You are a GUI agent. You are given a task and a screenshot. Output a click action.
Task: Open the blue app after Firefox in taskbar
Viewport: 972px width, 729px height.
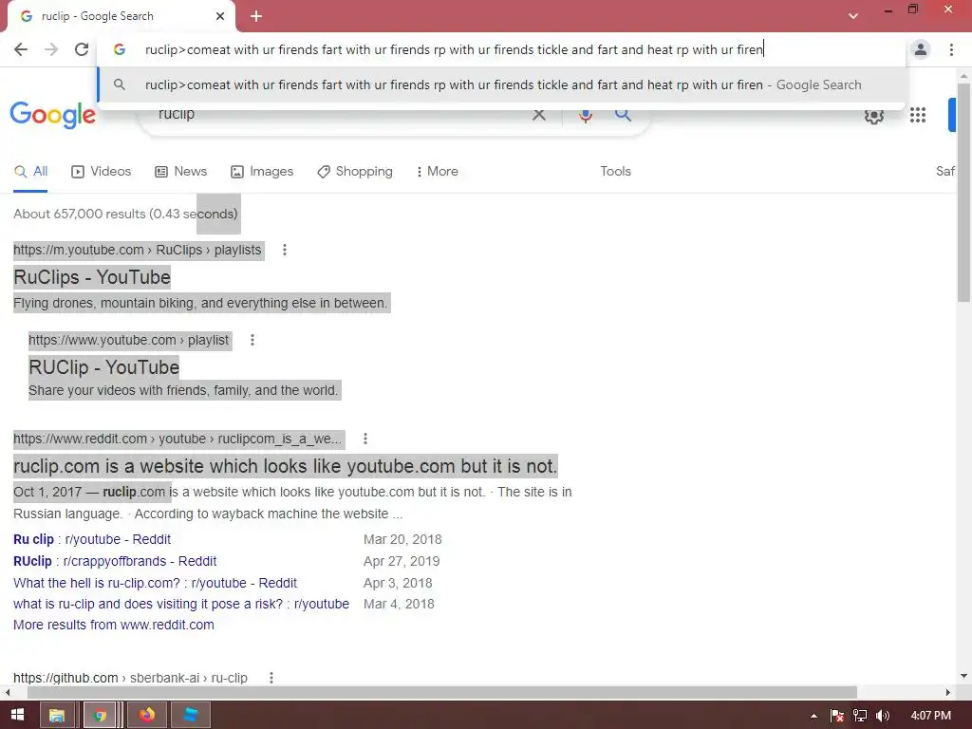191,715
